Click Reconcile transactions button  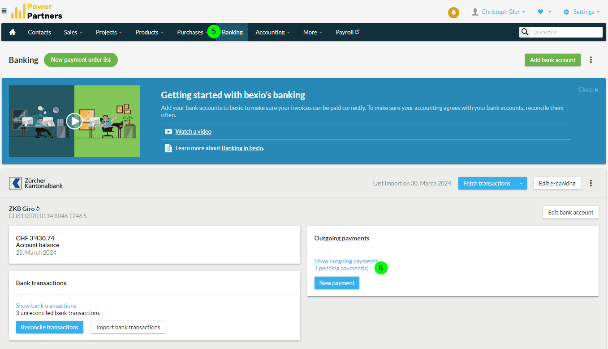point(50,327)
